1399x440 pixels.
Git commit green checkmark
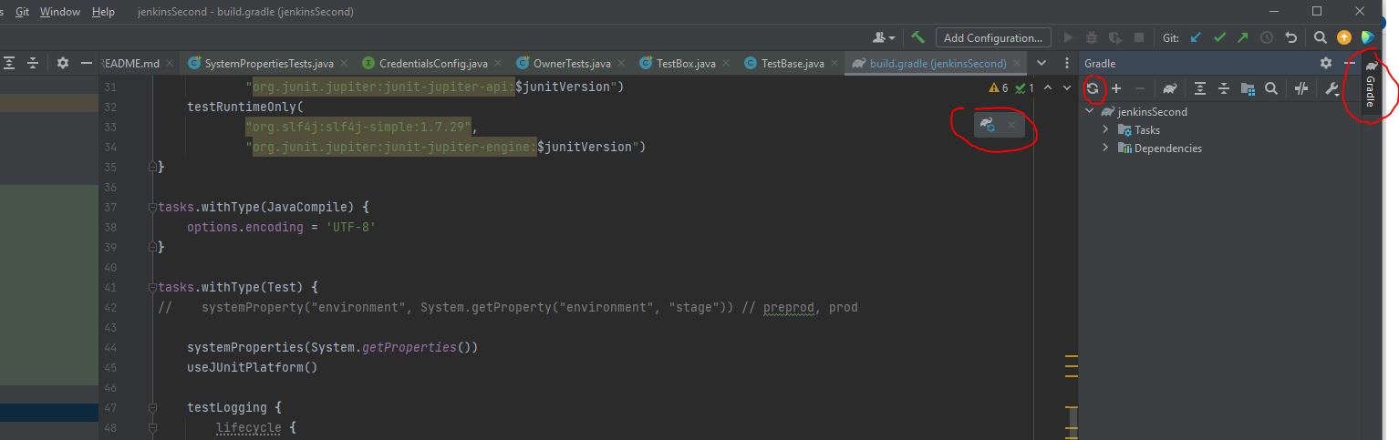[x=1219, y=37]
